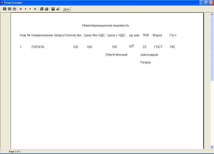This screenshot has height=154, width=214.
Task: Click the vertical scrollbar up arrow
Action: click(x=212, y=15)
